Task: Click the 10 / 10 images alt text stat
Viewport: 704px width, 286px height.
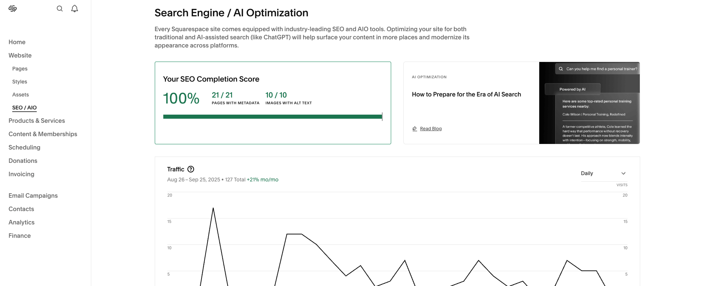Action: click(x=276, y=95)
